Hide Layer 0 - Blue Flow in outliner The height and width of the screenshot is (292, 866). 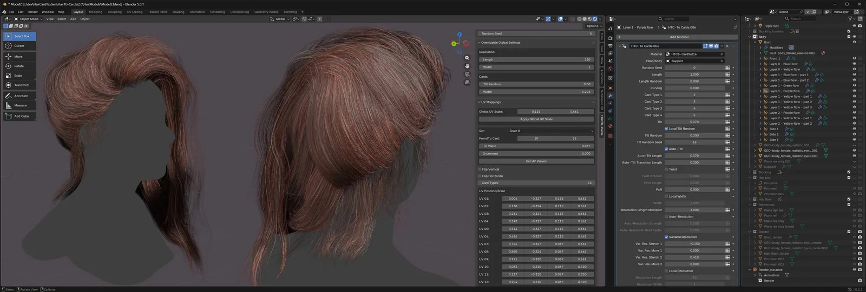point(854,64)
